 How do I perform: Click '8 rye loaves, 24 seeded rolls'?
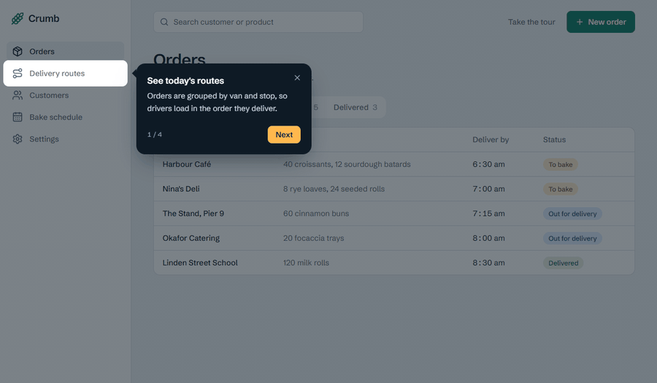point(334,189)
